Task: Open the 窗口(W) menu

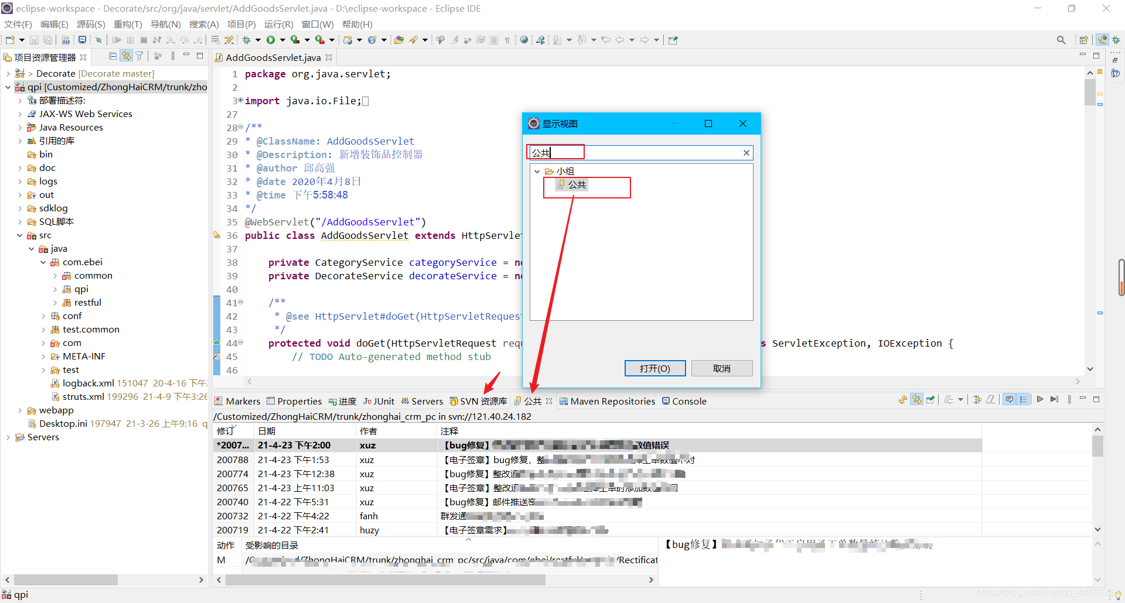Action: click(x=318, y=24)
